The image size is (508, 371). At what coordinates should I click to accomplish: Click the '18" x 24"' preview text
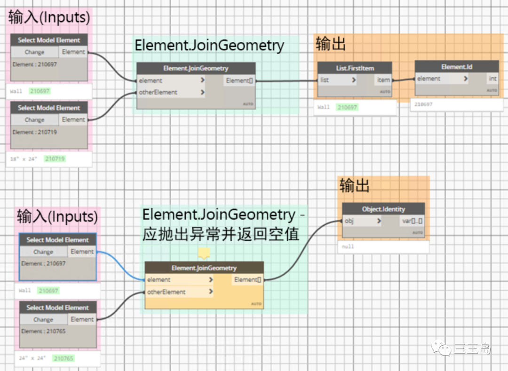pos(24,158)
